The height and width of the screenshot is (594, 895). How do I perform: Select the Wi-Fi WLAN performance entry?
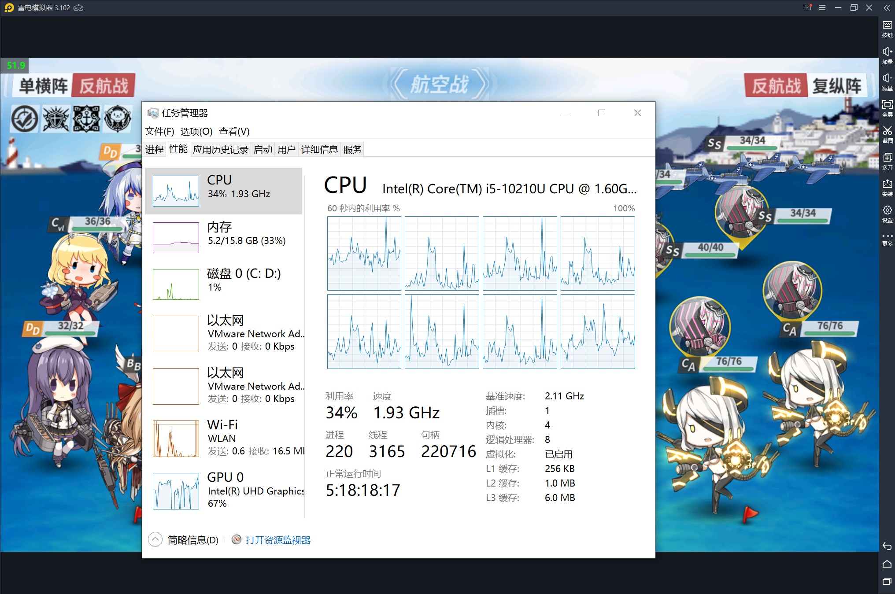tap(224, 439)
